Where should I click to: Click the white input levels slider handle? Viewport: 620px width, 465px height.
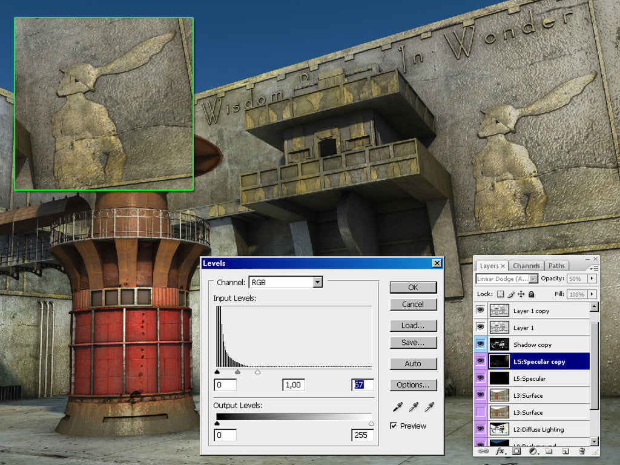point(257,372)
